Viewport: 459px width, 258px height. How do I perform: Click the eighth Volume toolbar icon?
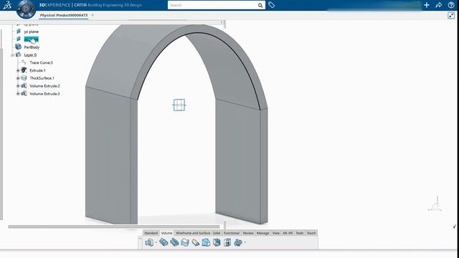point(227,242)
